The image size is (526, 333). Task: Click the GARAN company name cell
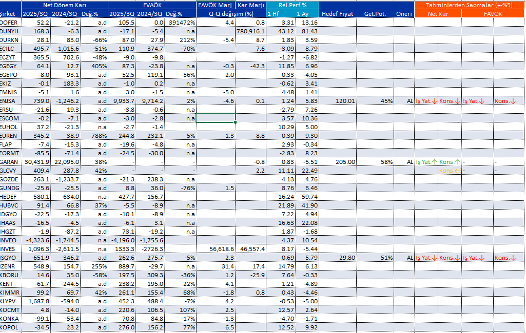click(x=10, y=161)
